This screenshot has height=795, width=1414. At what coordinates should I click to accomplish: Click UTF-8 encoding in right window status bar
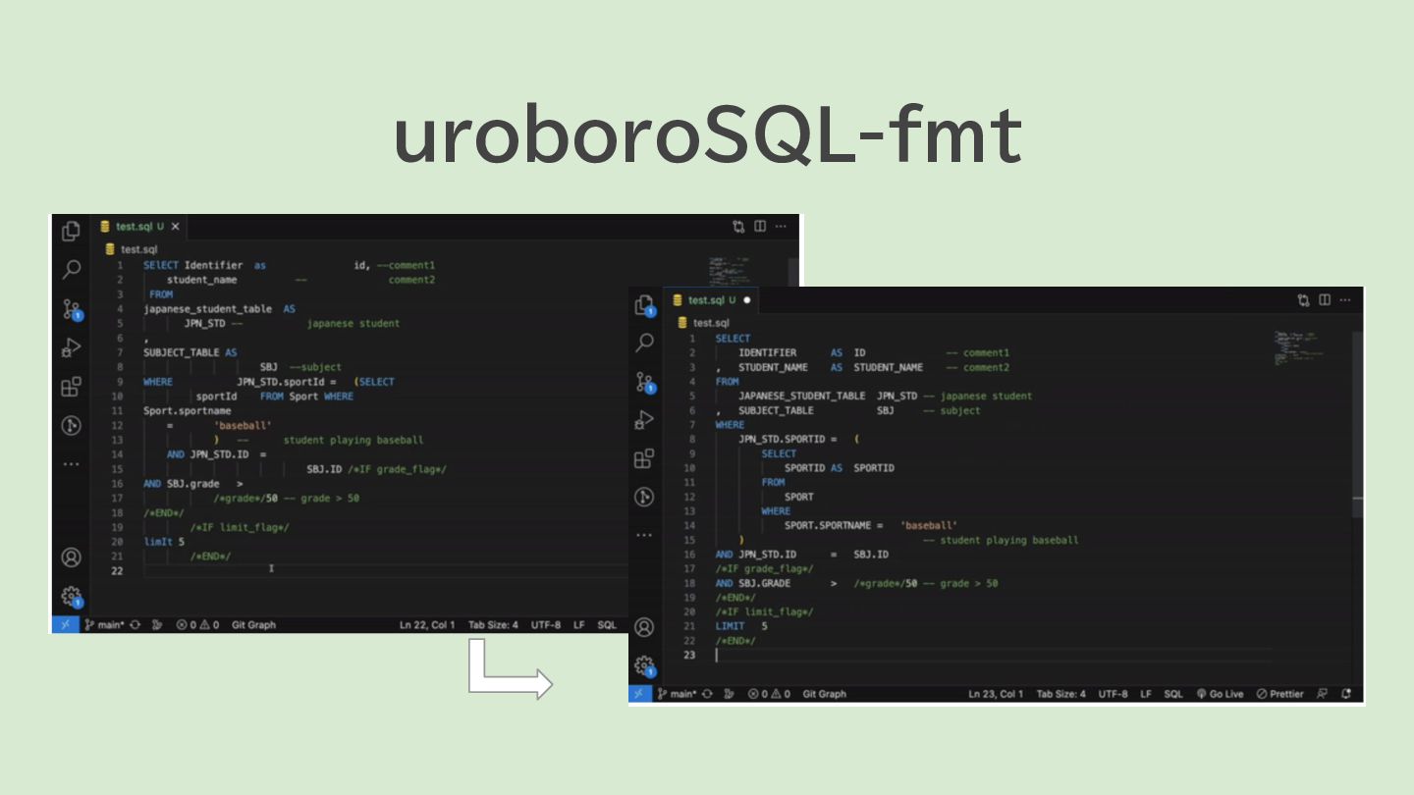tap(1114, 694)
